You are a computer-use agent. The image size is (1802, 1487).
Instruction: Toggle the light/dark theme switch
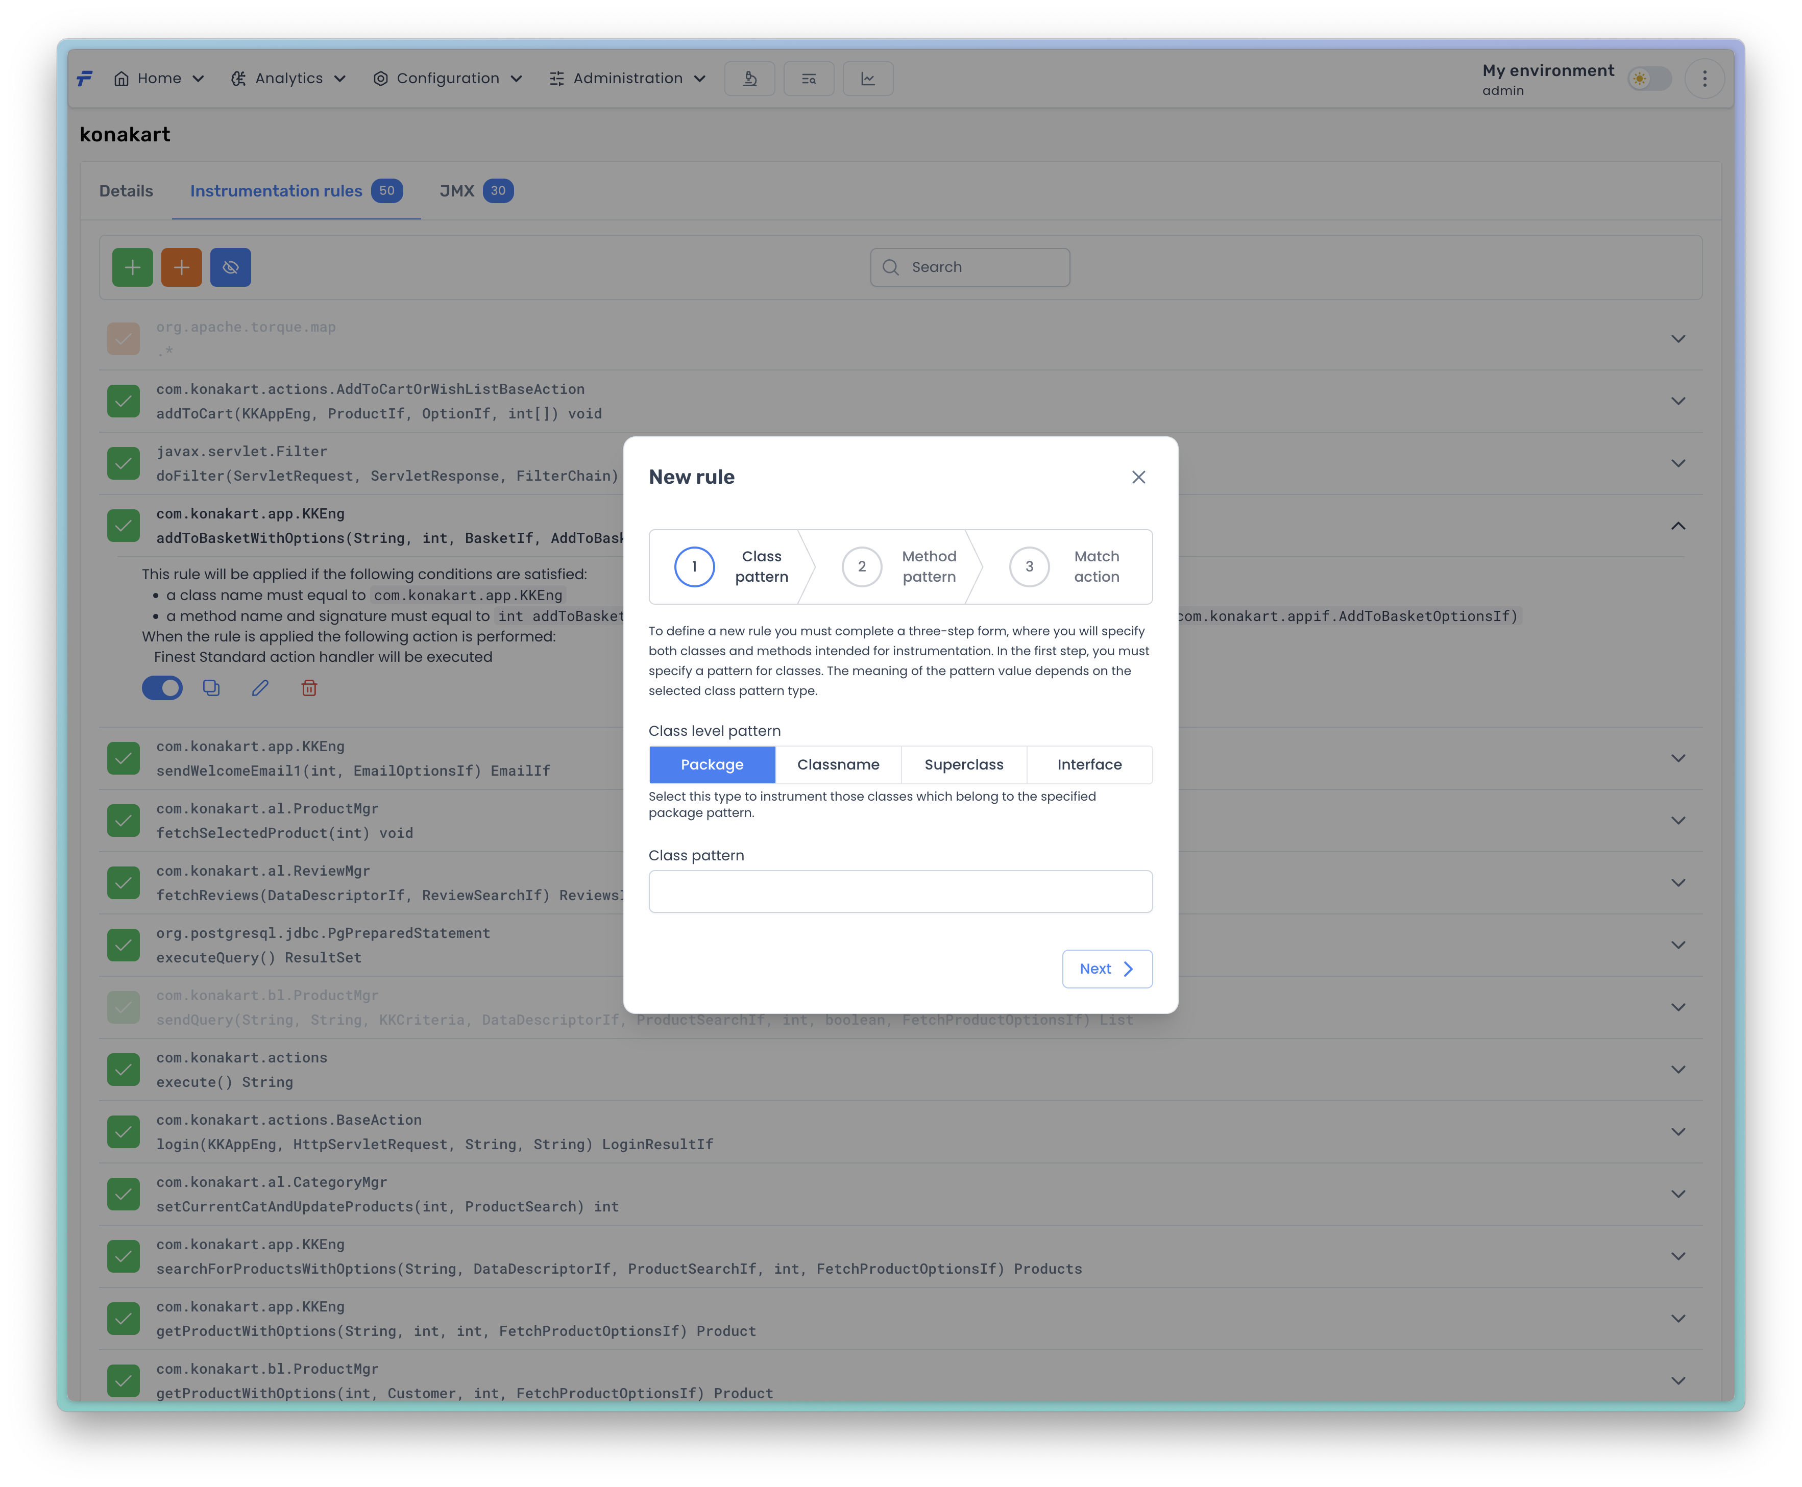(1649, 79)
